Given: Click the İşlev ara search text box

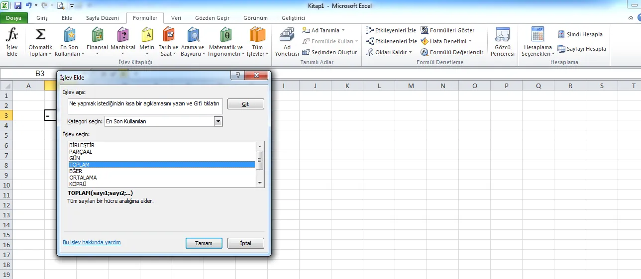Looking at the screenshot, I should click(x=145, y=104).
